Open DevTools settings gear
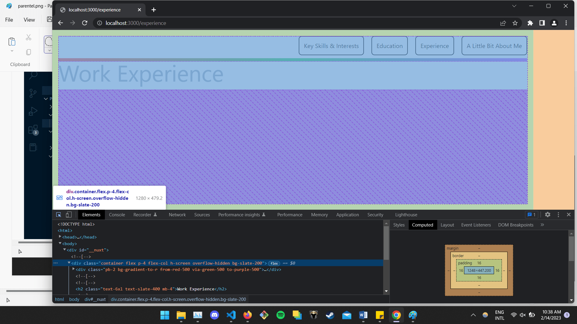Image resolution: width=577 pixels, height=324 pixels. [x=548, y=215]
